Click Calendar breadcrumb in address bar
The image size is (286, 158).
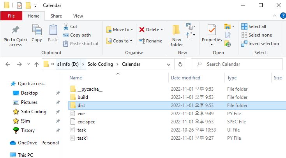131,64
